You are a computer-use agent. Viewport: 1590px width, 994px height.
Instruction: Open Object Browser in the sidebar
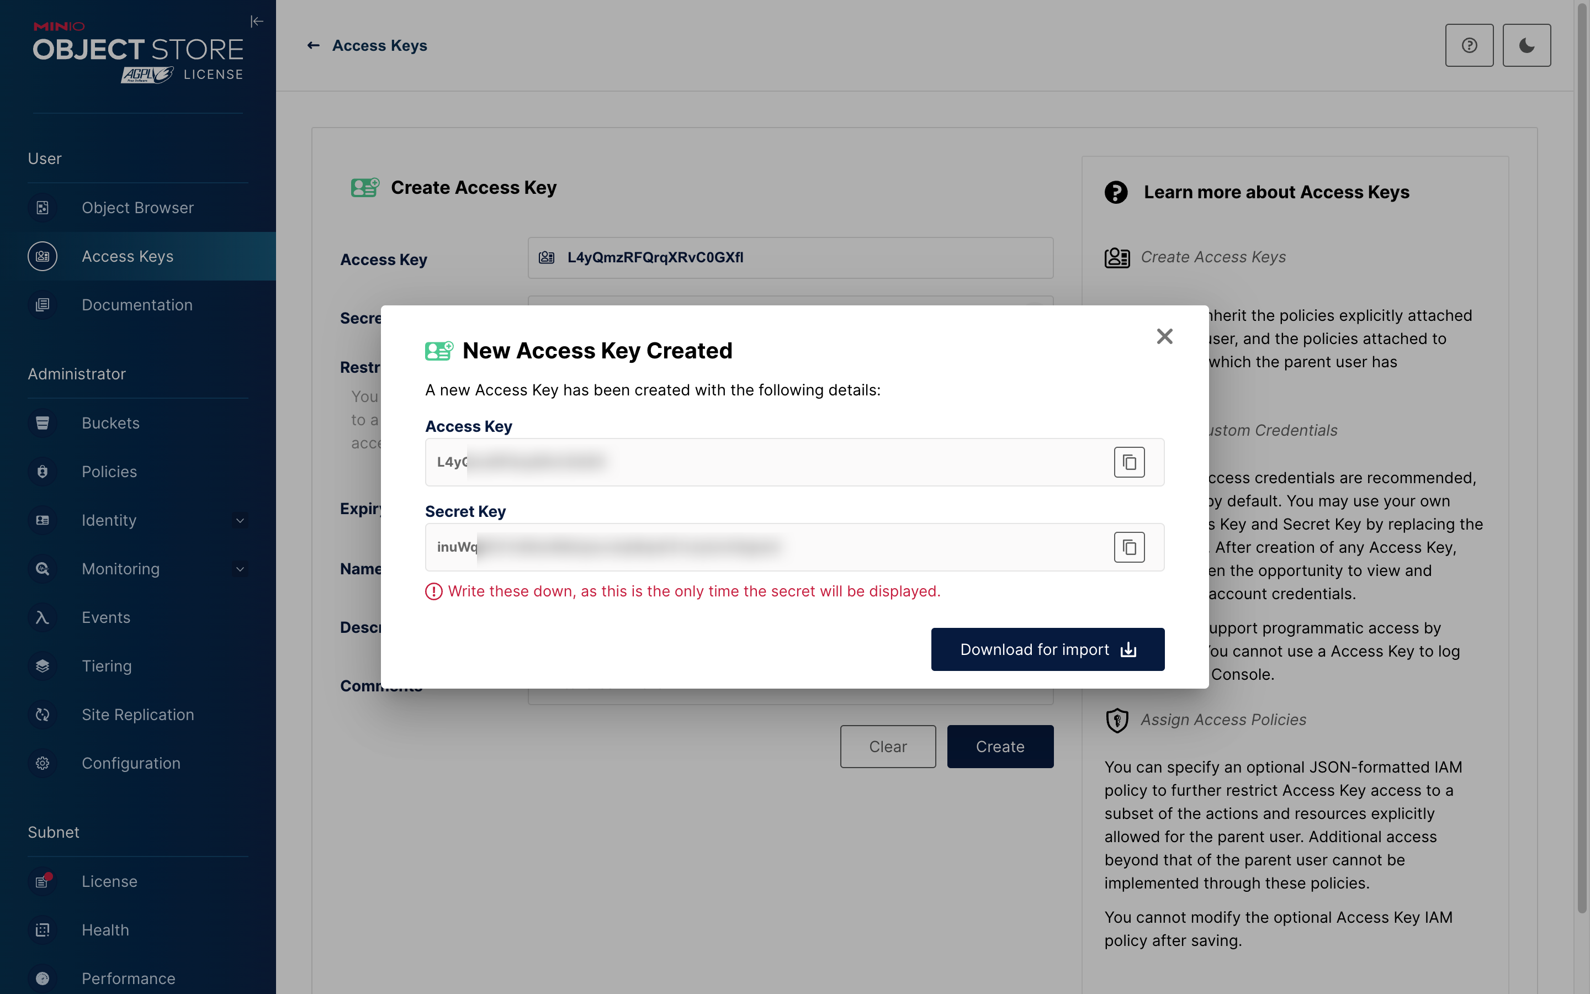coord(137,208)
